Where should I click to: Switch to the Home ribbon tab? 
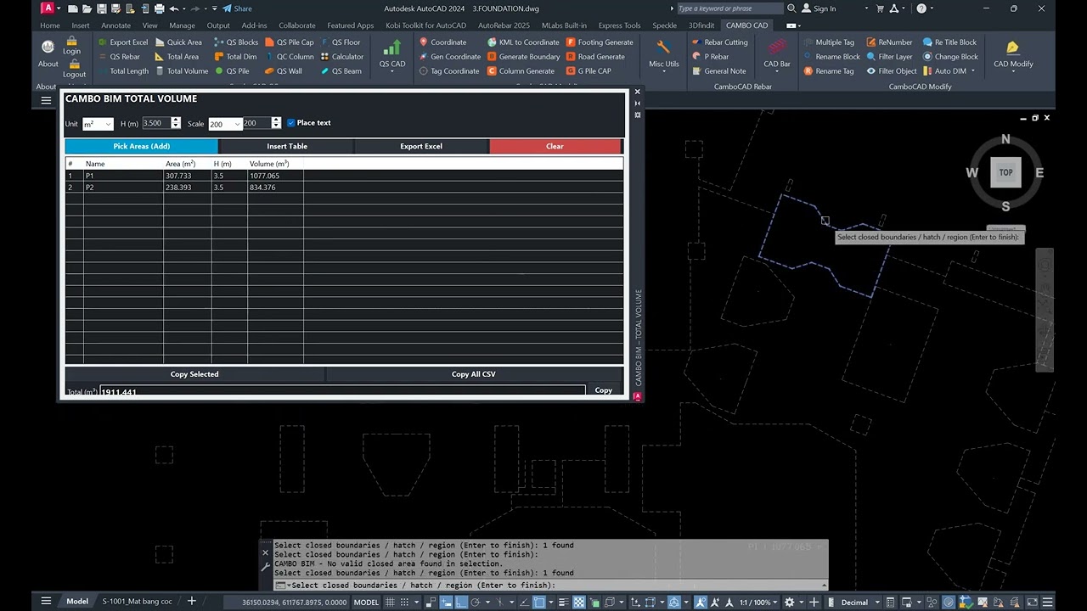tap(50, 25)
